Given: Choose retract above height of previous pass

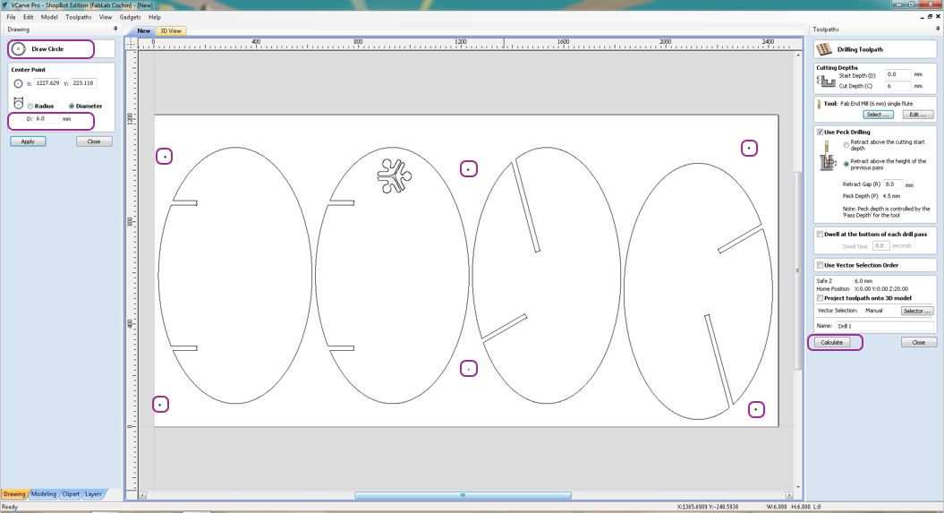Looking at the screenshot, I should click(846, 164).
